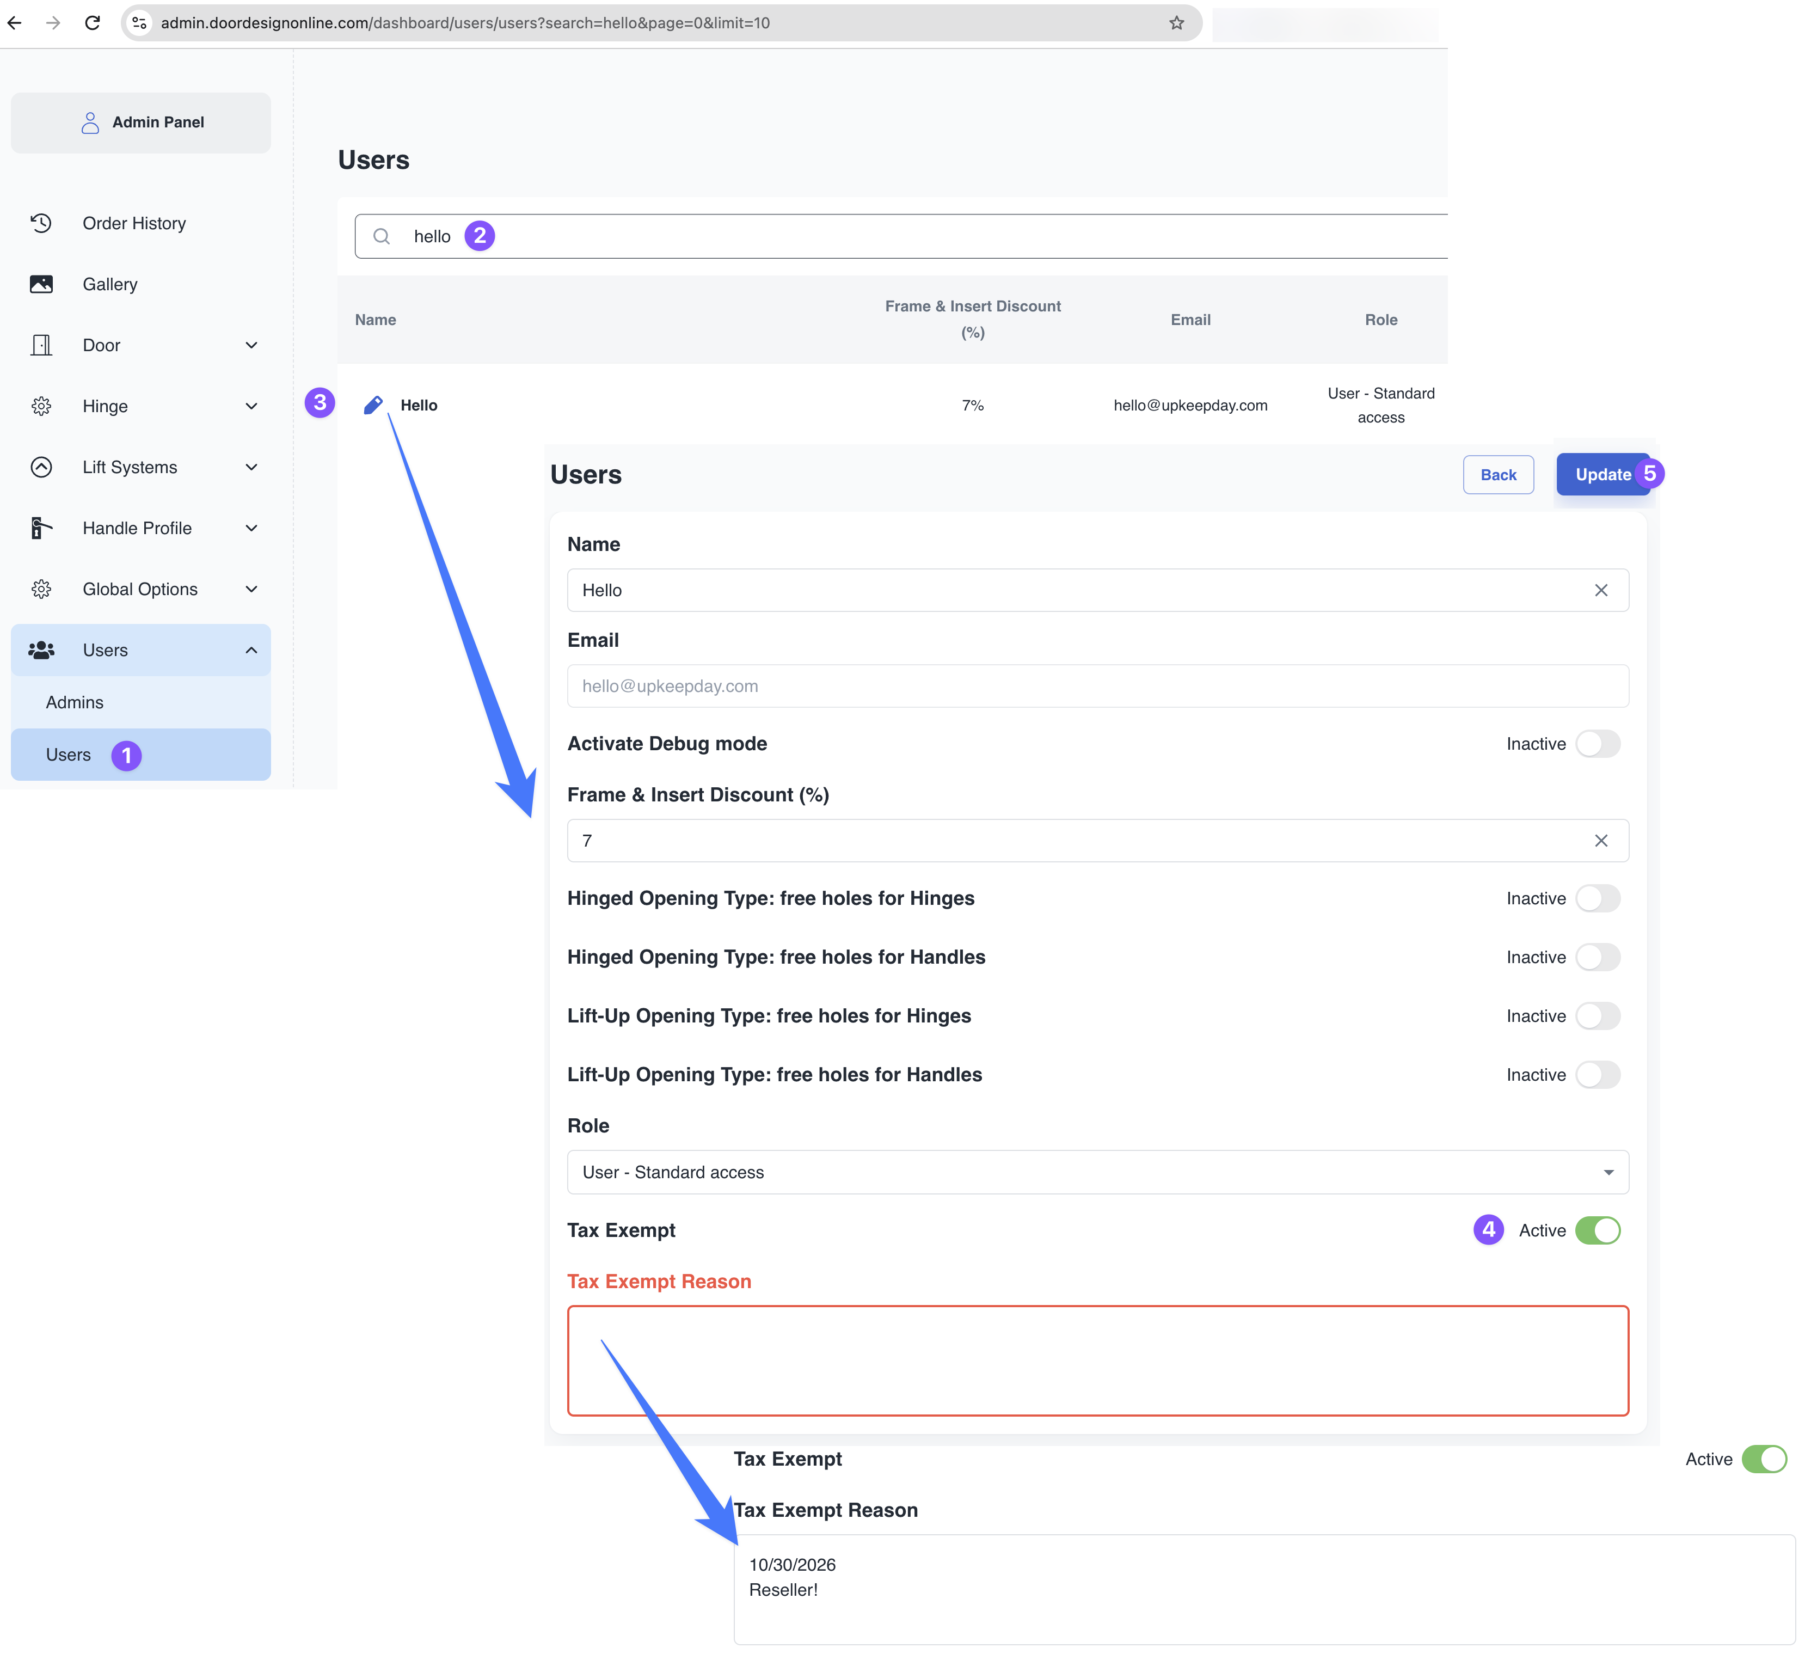1805x1654 pixels.
Task: Go back using browser back arrow
Action: (15, 22)
